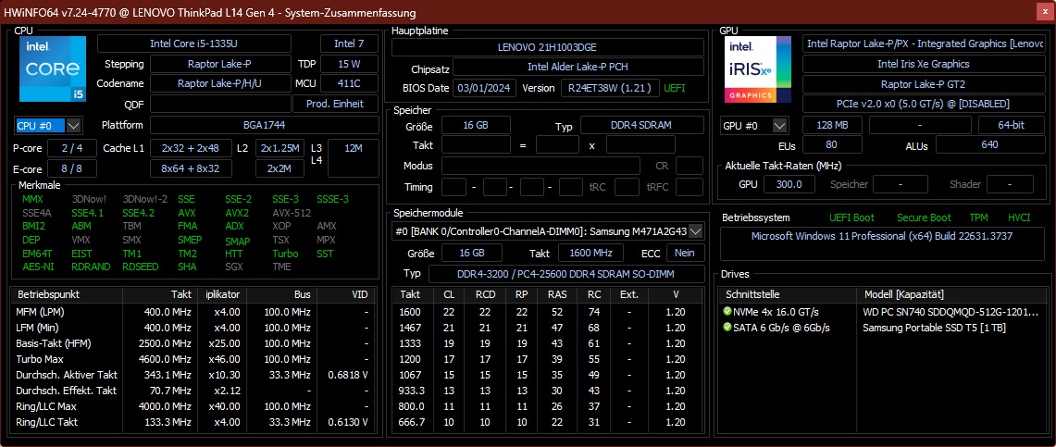Image resolution: width=1056 pixels, height=447 pixels.
Task: Click the Schnittstelle column header
Action: (x=788, y=295)
